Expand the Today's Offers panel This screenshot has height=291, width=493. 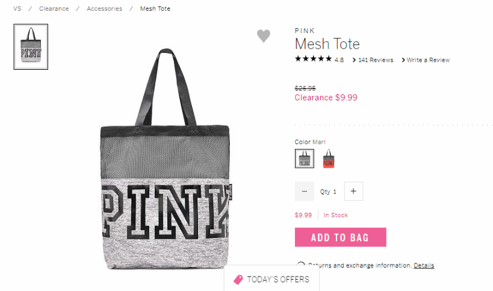(272, 279)
